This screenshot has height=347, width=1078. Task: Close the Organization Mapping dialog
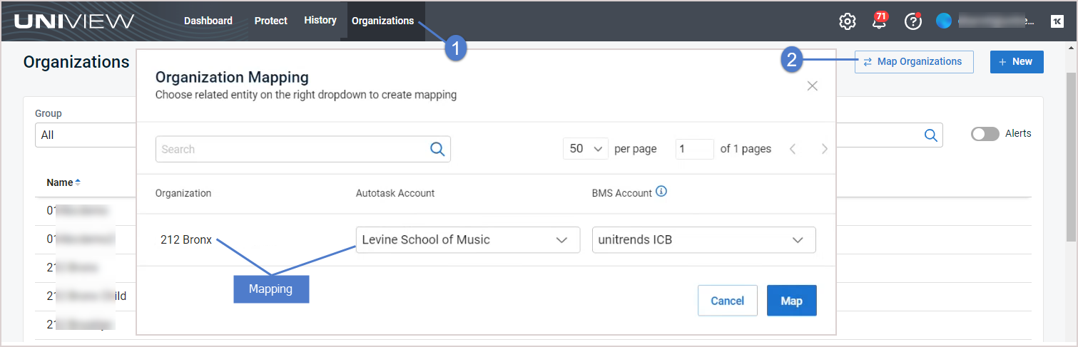(x=812, y=86)
